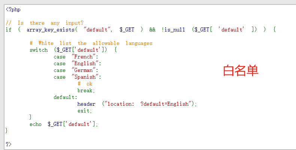Image resolution: width=296 pixels, height=150 pixels.
Task: Click the break; statement
Action: tap(86, 90)
